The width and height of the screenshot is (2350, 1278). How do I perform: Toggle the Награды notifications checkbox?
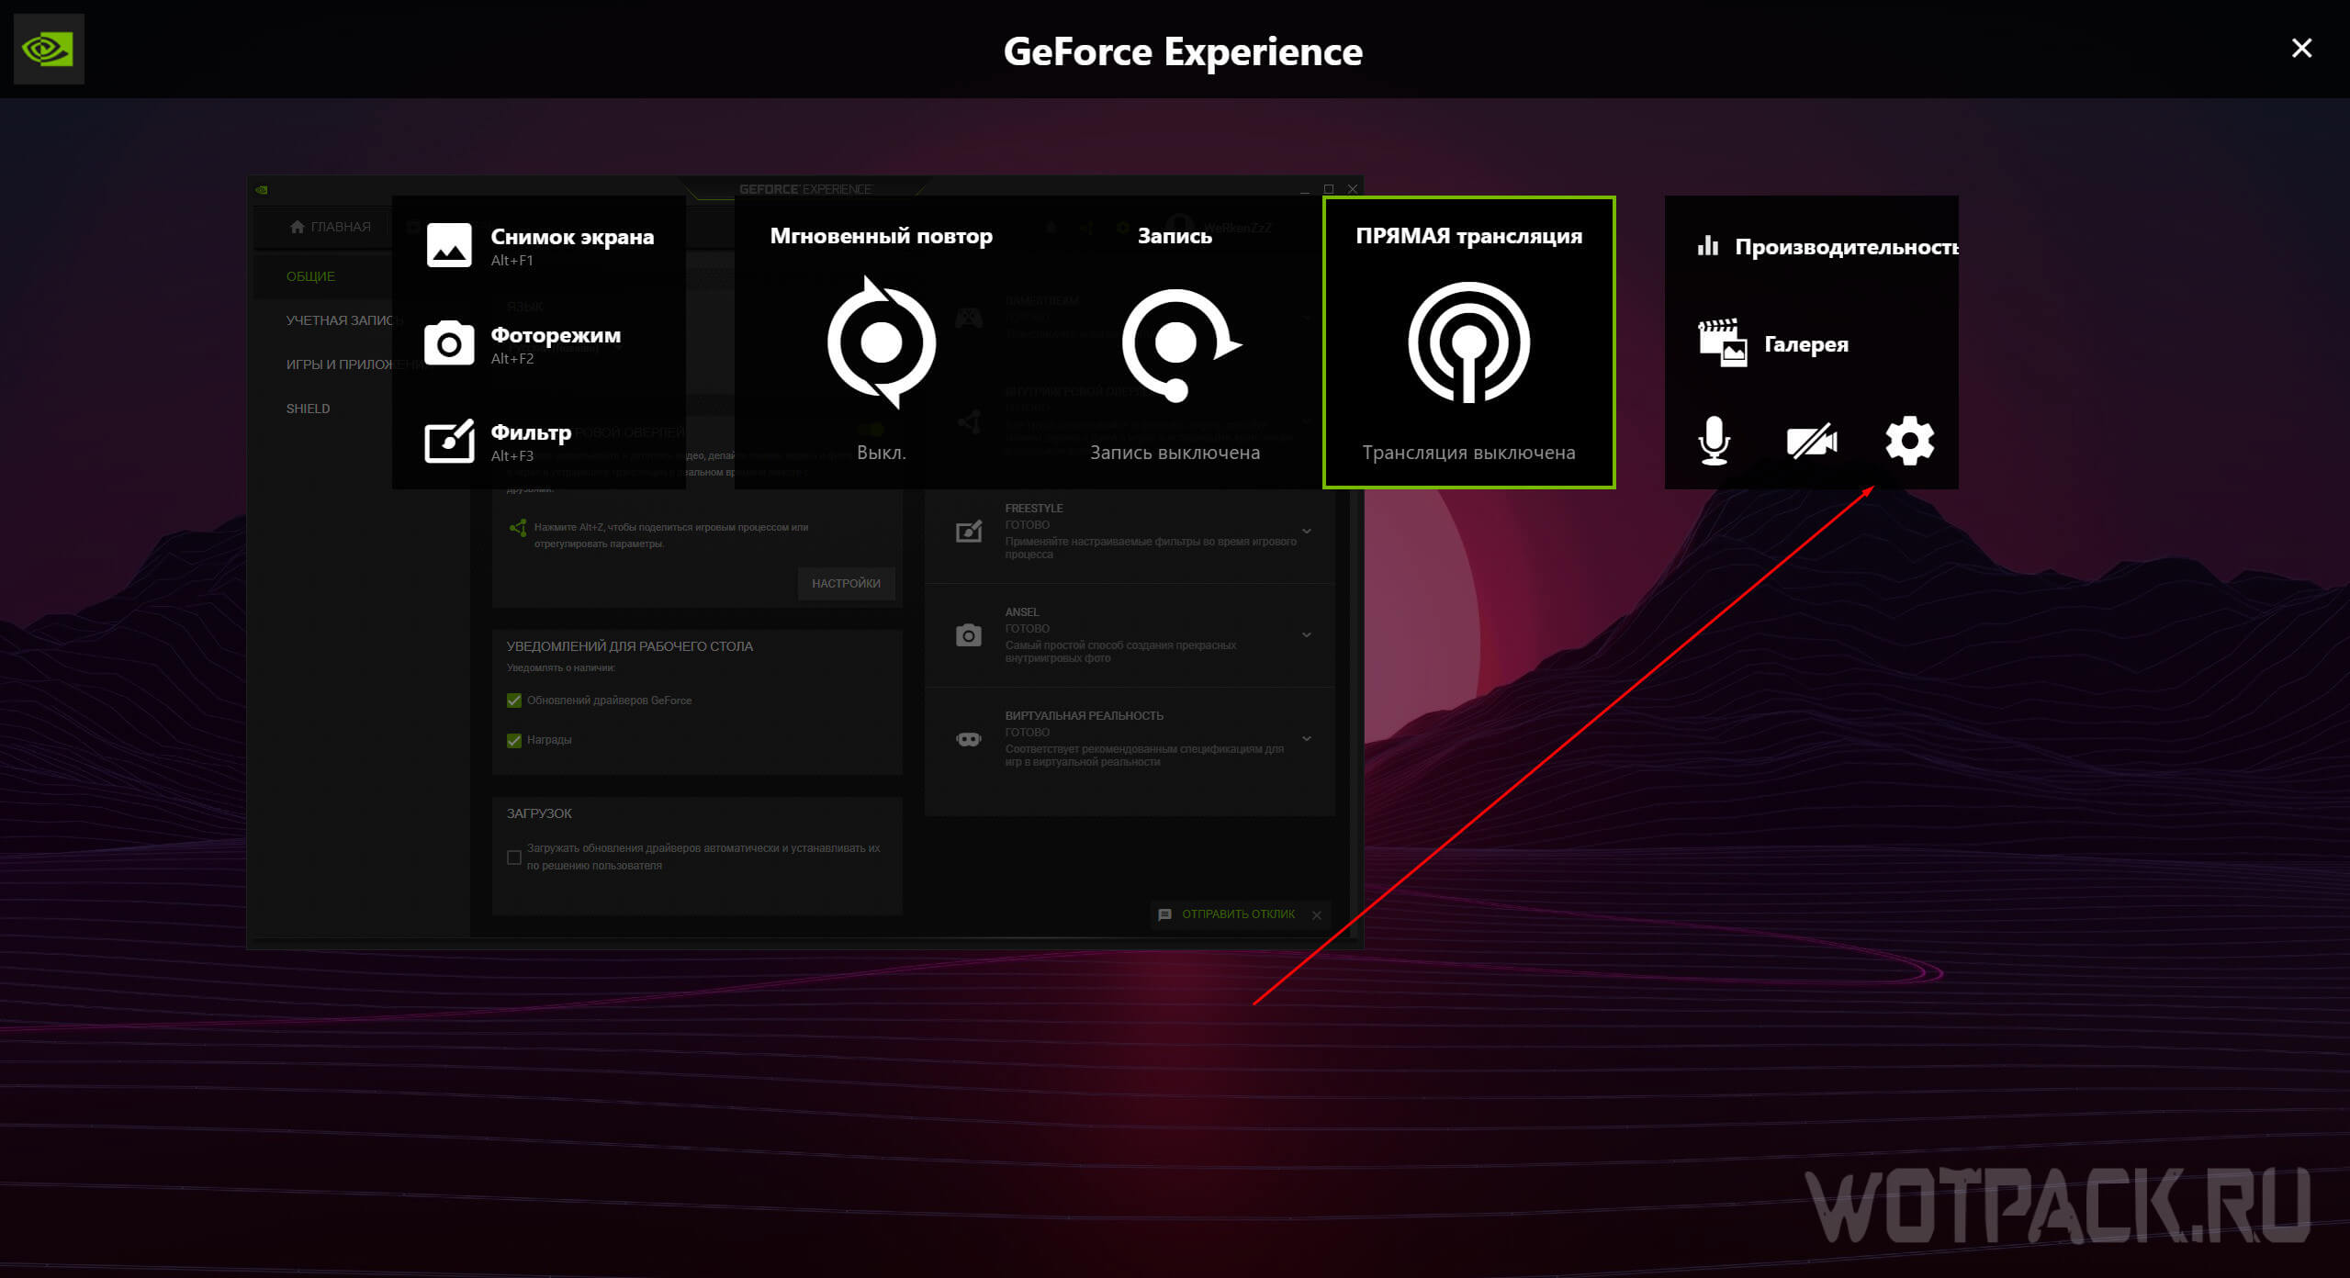[514, 740]
